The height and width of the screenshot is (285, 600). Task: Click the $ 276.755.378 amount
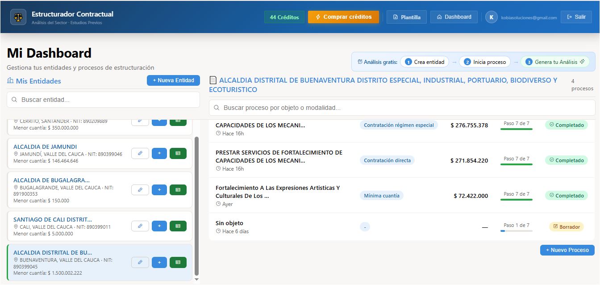tap(469, 125)
